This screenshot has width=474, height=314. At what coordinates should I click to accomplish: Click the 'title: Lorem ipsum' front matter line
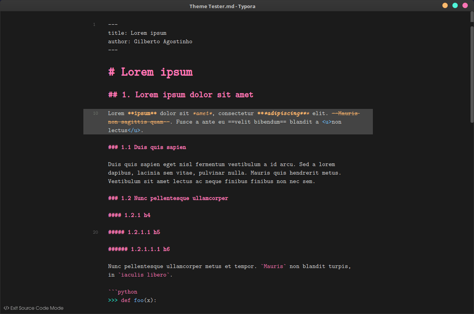point(137,33)
